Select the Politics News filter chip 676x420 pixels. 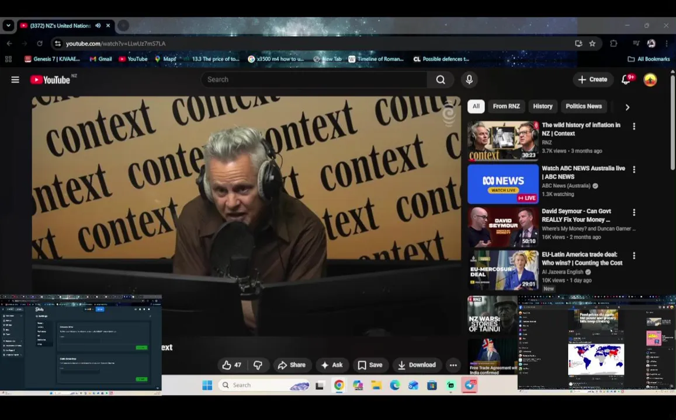583,106
